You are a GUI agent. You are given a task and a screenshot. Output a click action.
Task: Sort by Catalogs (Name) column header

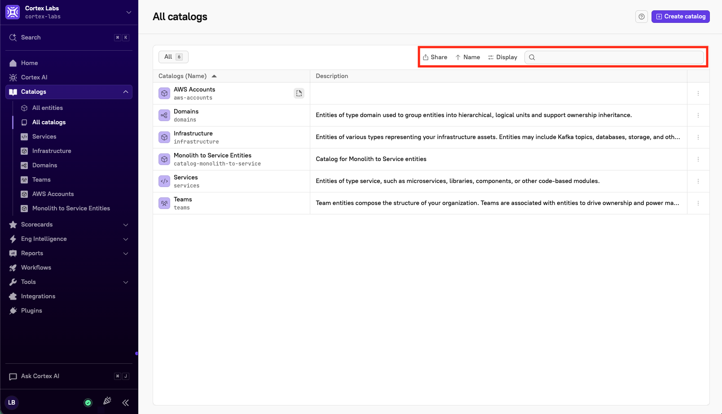coord(188,76)
